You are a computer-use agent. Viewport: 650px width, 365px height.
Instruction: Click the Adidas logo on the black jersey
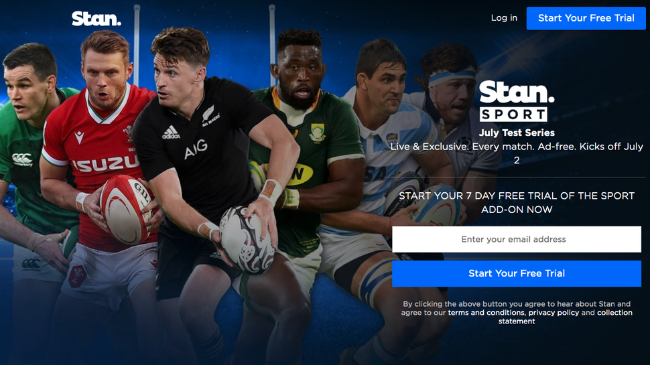pyautogui.click(x=171, y=133)
